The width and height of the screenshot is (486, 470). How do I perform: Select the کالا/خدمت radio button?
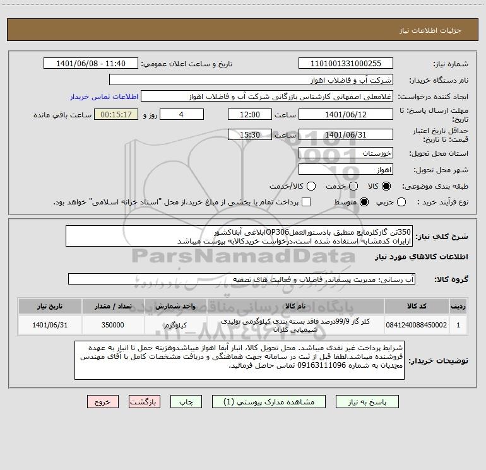pos(311,186)
